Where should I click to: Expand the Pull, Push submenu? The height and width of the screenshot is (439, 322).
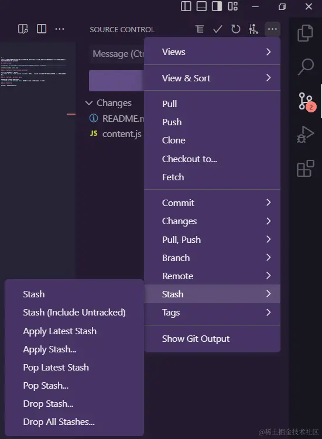(x=212, y=239)
